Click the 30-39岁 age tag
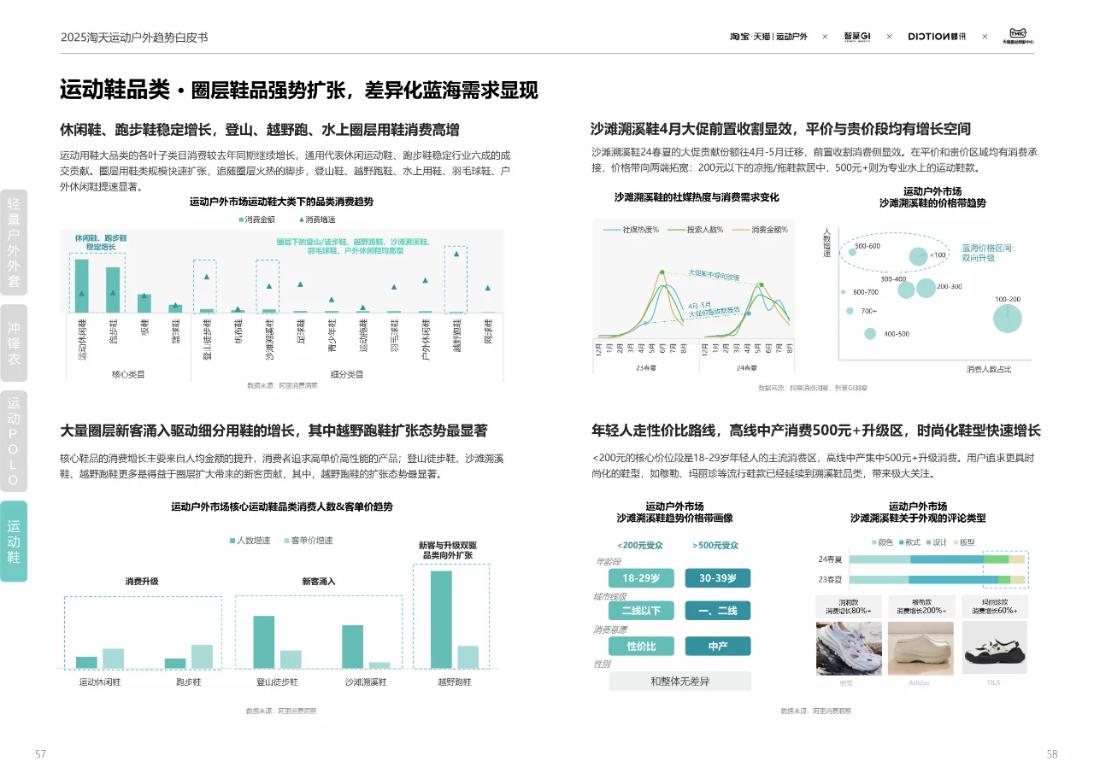 pos(717,578)
